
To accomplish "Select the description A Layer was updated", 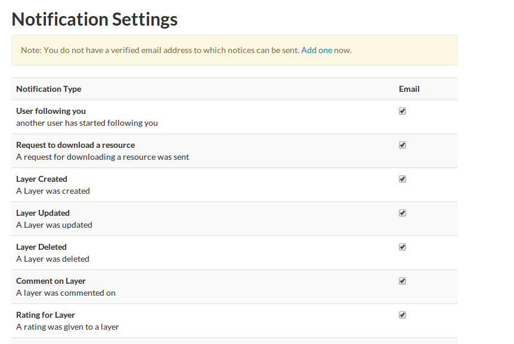I will pos(54,225).
